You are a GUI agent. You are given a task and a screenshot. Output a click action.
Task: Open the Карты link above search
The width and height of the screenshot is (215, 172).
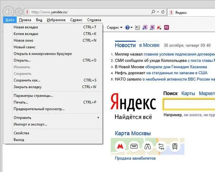(x=188, y=93)
